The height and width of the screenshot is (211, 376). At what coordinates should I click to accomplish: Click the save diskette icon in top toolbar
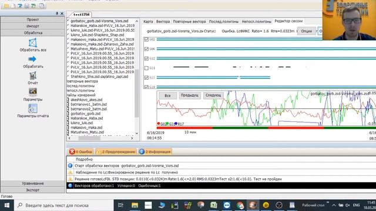pos(27,5)
